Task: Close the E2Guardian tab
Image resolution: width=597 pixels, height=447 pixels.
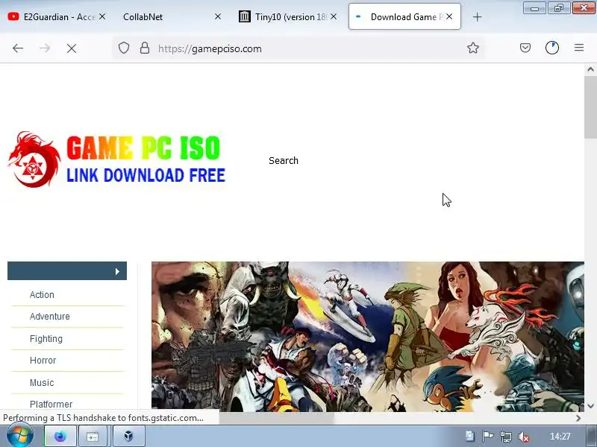Action: click(102, 16)
